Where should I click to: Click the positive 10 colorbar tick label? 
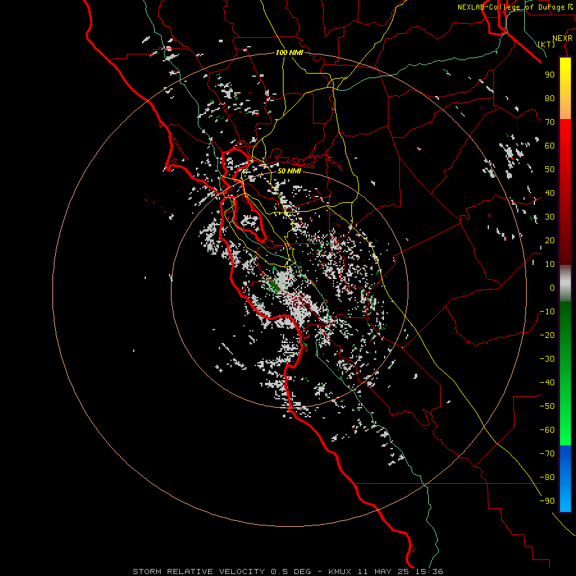[550, 264]
